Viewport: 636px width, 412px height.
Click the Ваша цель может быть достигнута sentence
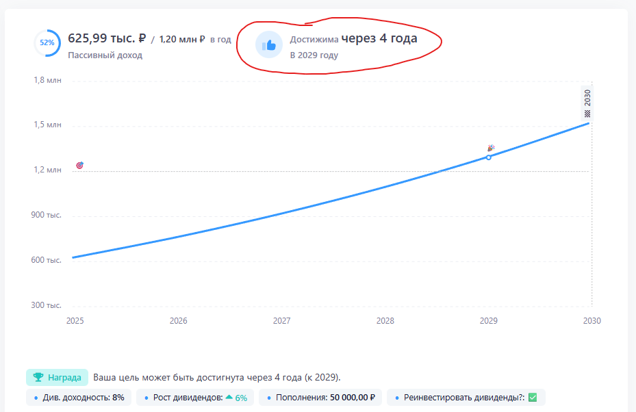[x=216, y=378]
